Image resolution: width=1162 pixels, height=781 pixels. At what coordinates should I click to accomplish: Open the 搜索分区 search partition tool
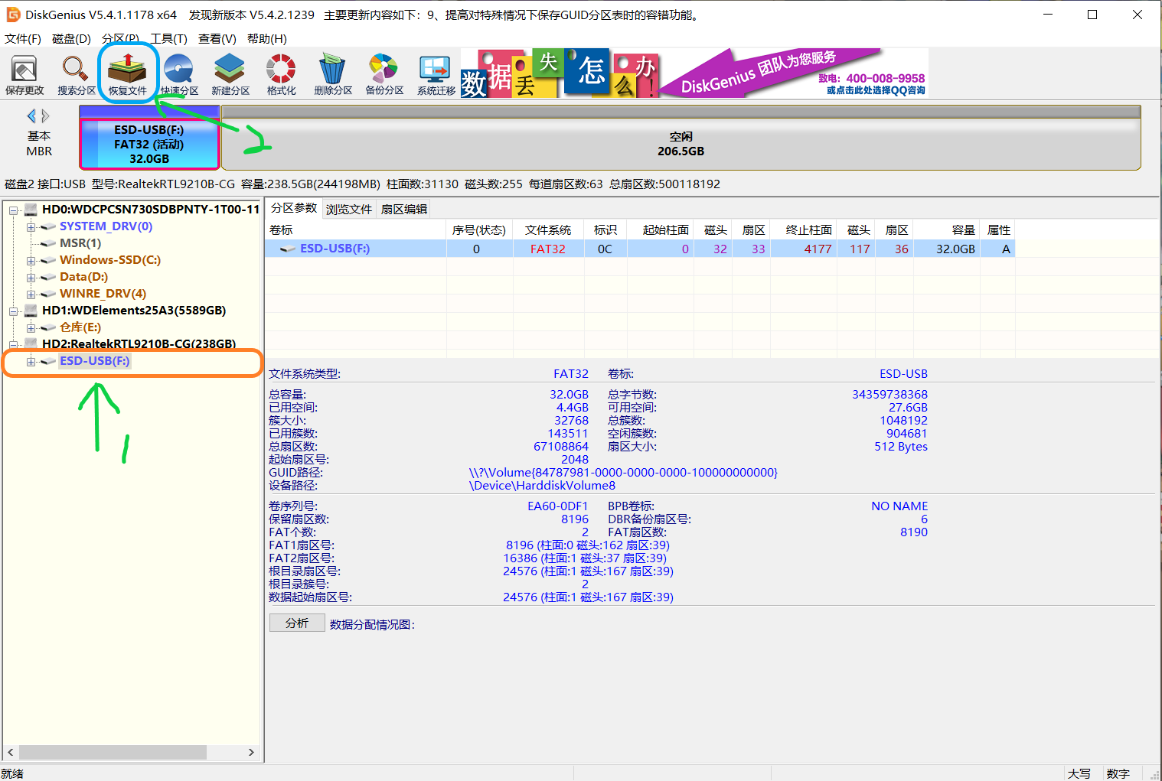click(76, 74)
